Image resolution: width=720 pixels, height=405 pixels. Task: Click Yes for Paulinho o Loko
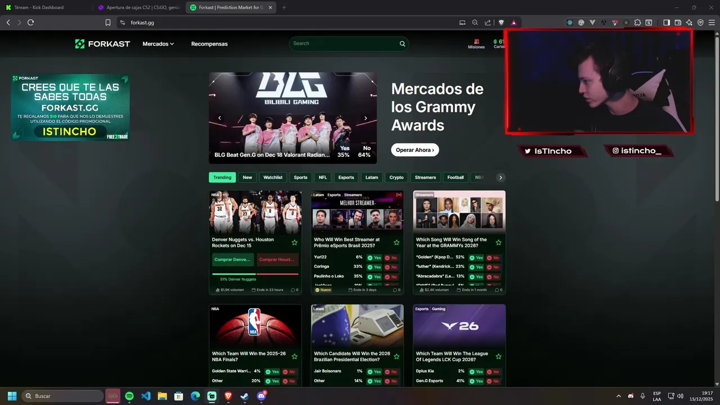point(374,277)
